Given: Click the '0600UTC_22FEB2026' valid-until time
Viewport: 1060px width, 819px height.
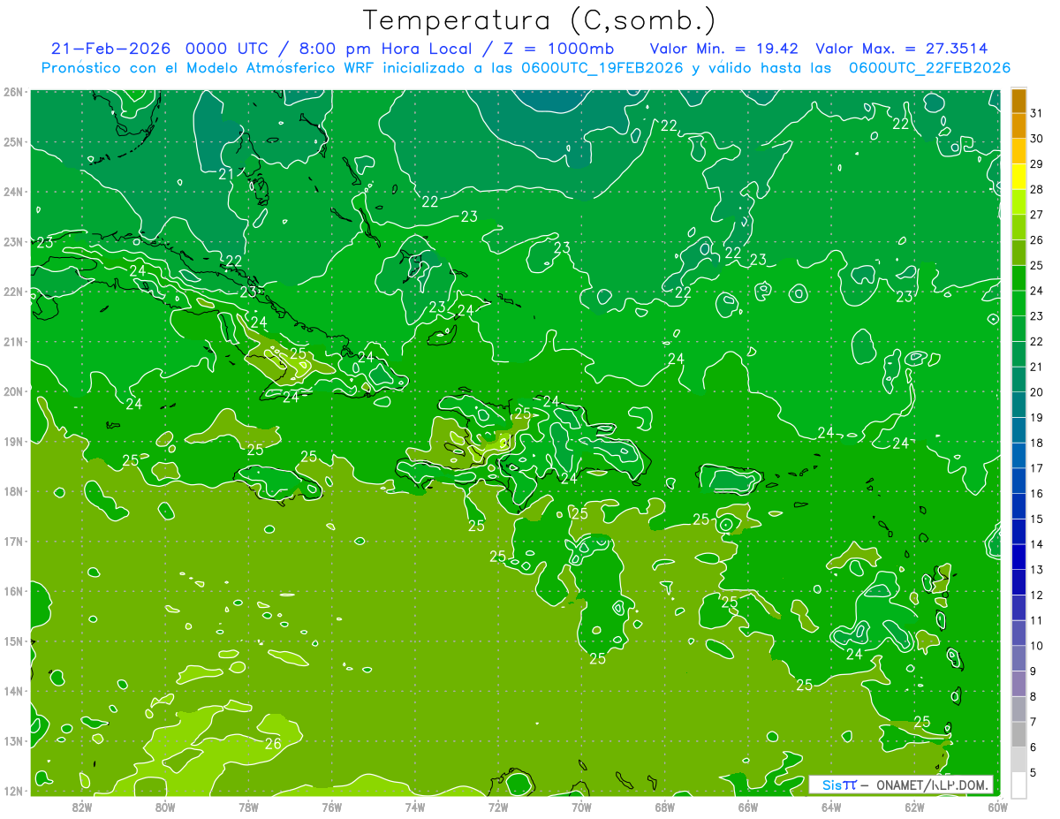Looking at the screenshot, I should coord(929,68).
